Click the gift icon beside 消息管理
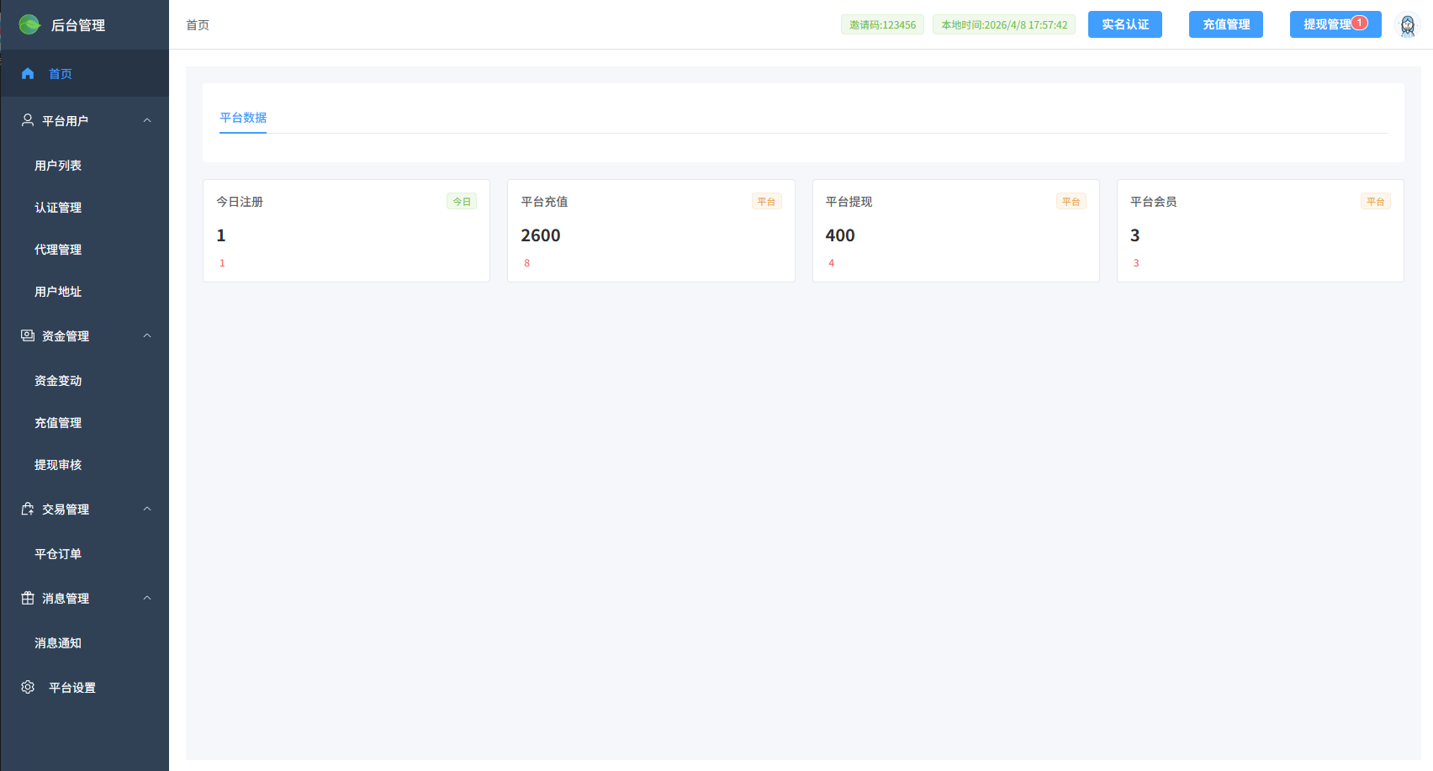The width and height of the screenshot is (1433, 771). tap(28, 598)
